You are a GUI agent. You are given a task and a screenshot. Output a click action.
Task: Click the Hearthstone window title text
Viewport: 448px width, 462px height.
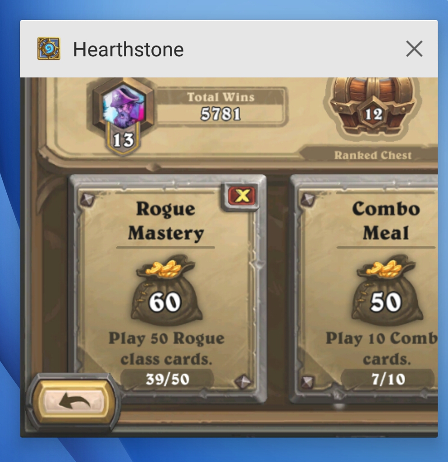pos(128,49)
